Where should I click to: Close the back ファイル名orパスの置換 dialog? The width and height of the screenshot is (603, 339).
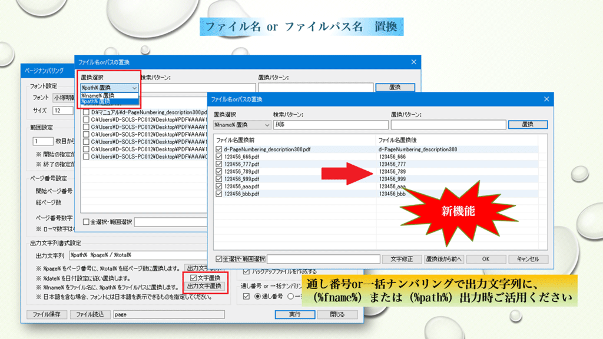413,62
